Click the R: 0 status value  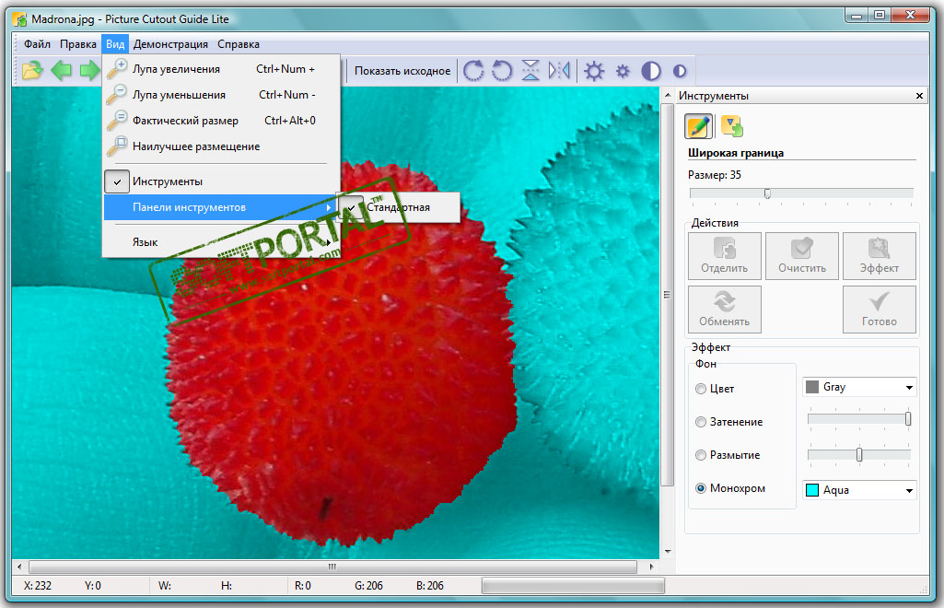click(x=303, y=586)
